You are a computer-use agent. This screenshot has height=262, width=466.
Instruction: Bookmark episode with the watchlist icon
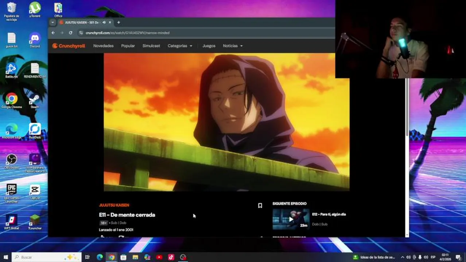pos(260,206)
